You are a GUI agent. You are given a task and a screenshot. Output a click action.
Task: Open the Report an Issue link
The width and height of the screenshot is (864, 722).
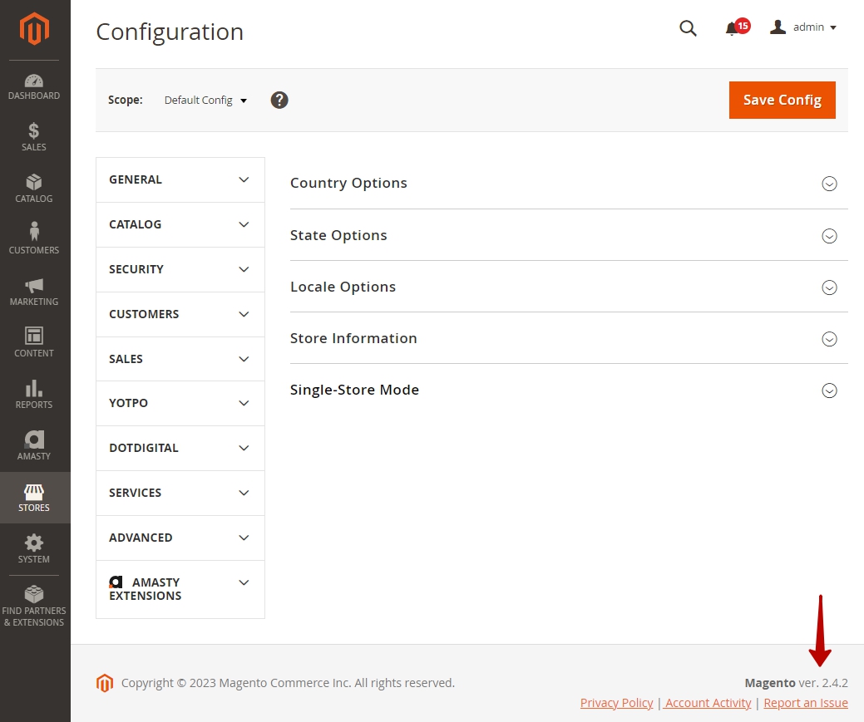point(806,703)
